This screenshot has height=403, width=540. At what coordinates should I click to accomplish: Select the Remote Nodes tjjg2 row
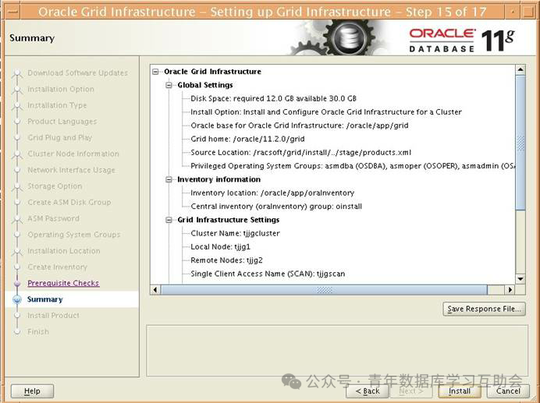point(226,260)
